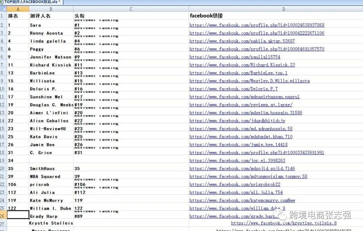Open the mdselim.hossain.31586 link
The width and height of the screenshot is (363, 231).
coord(246,113)
